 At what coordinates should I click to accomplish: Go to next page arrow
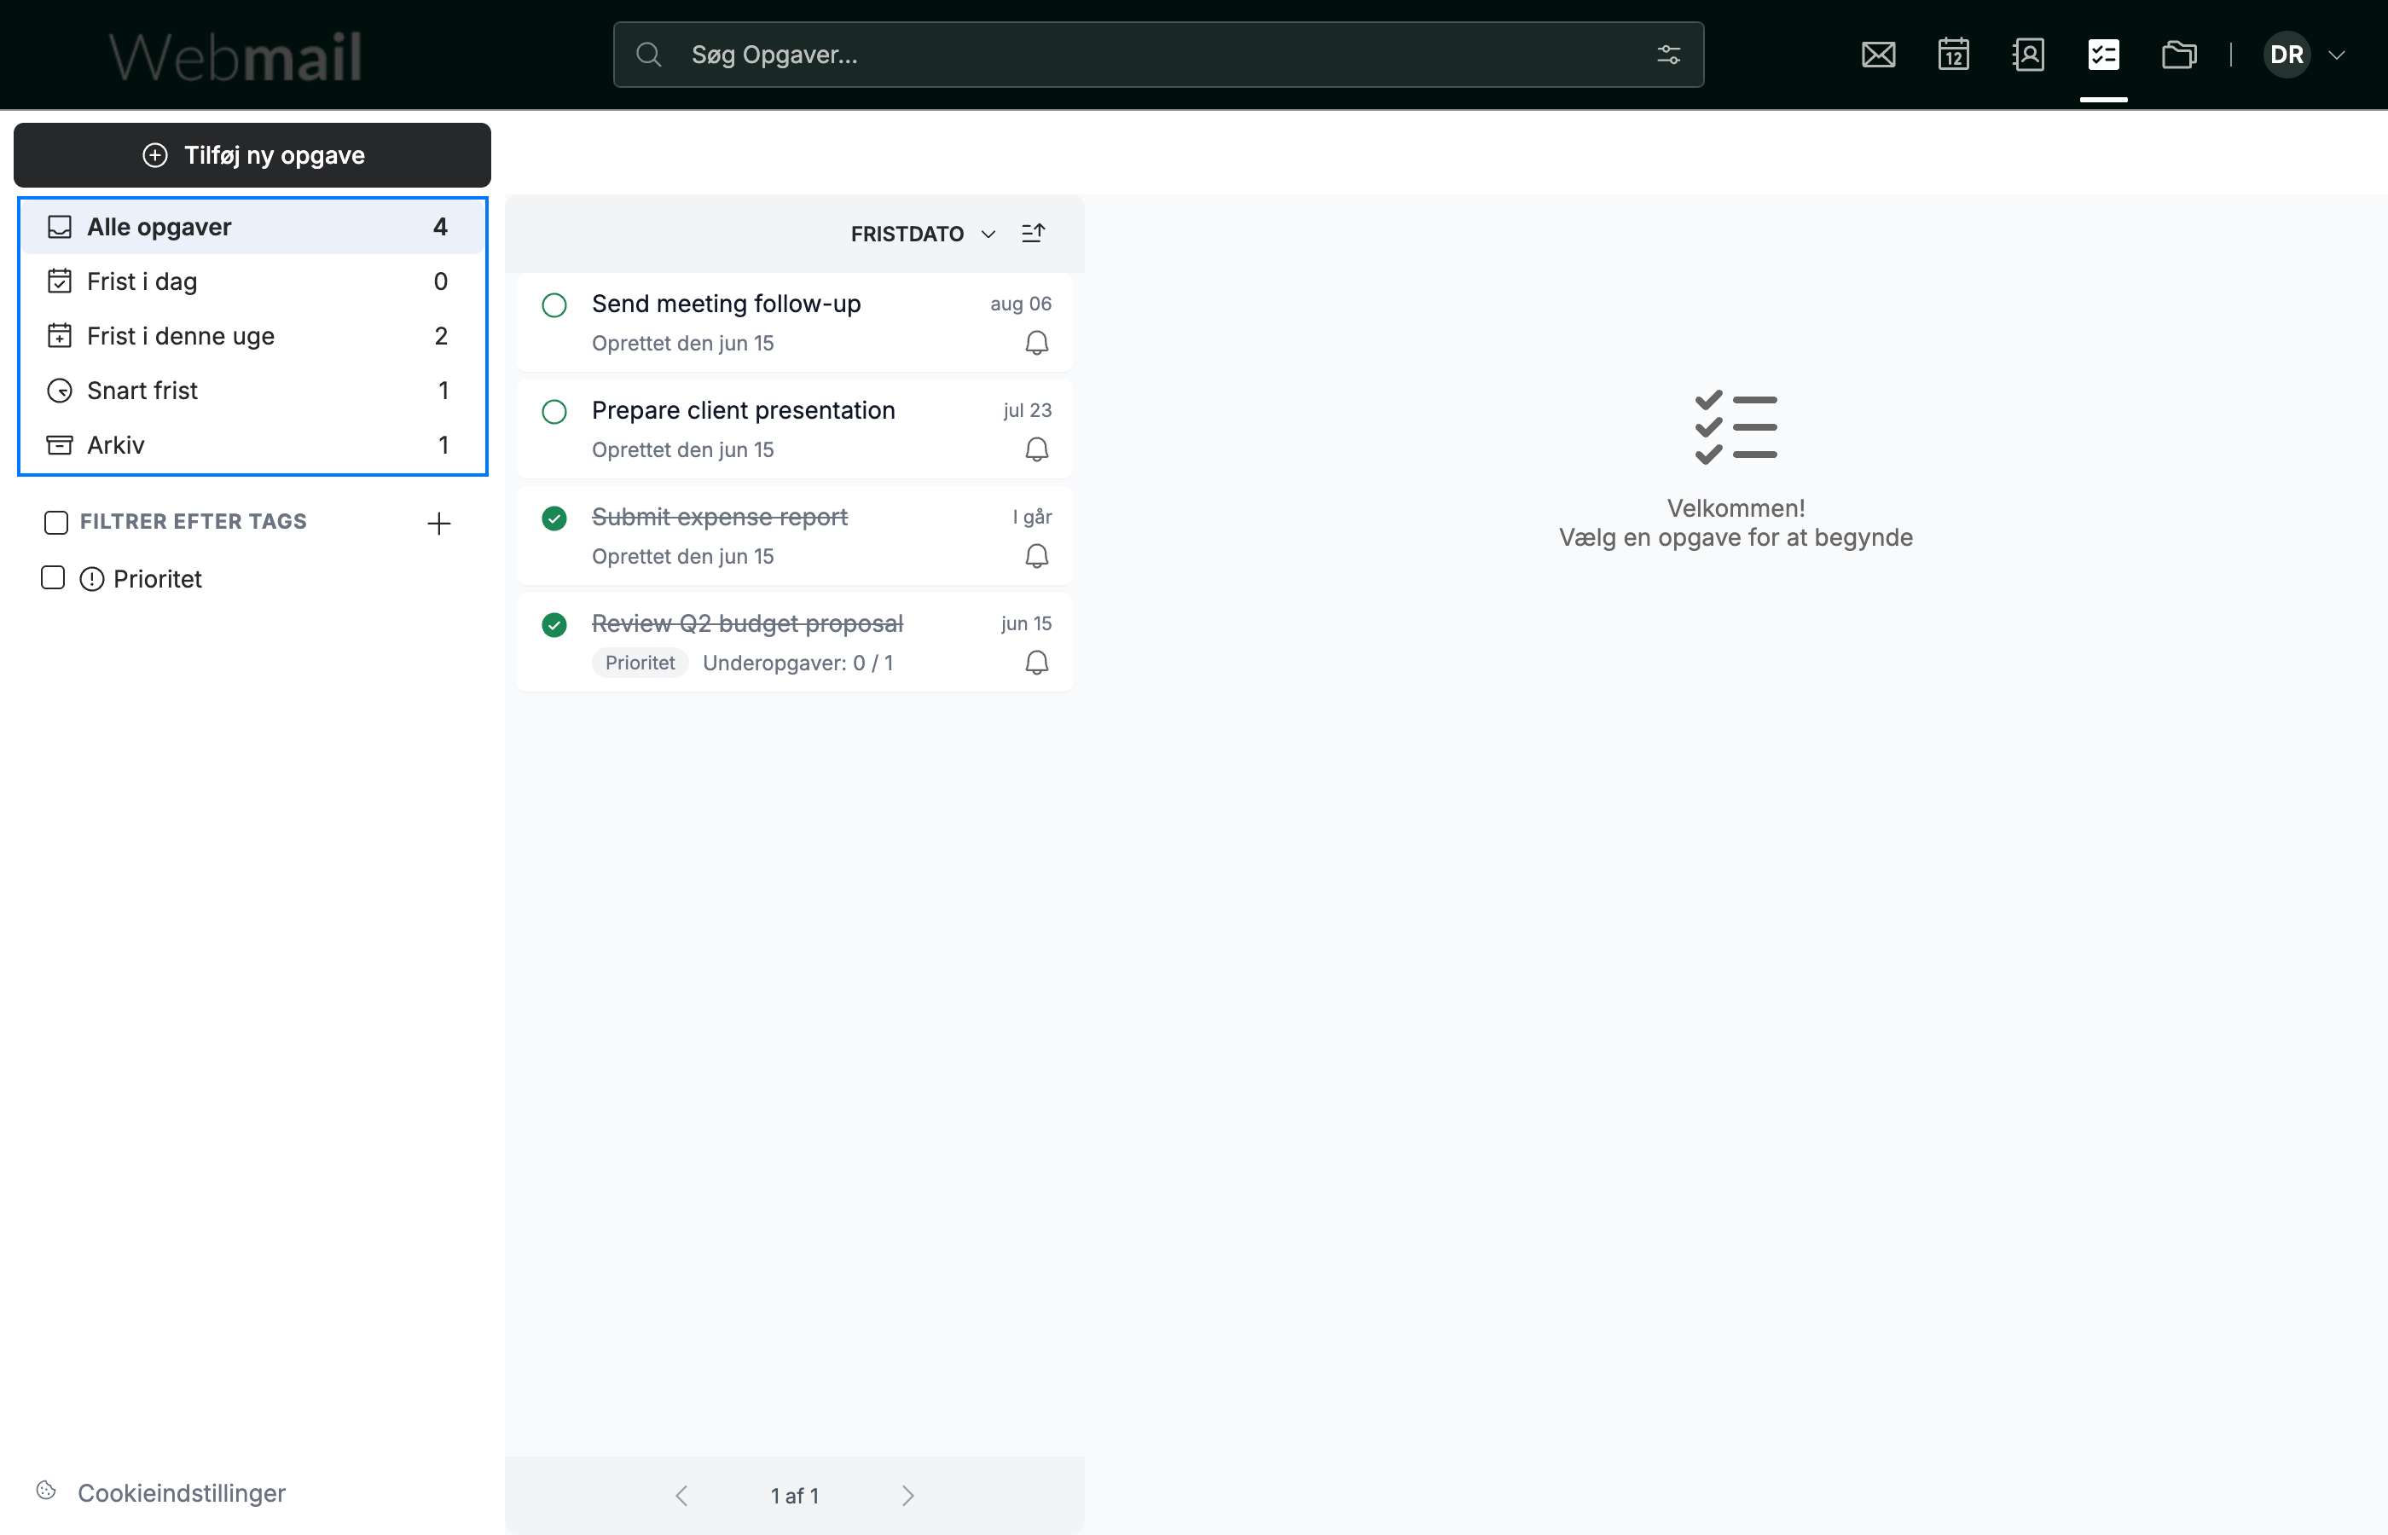point(907,1495)
